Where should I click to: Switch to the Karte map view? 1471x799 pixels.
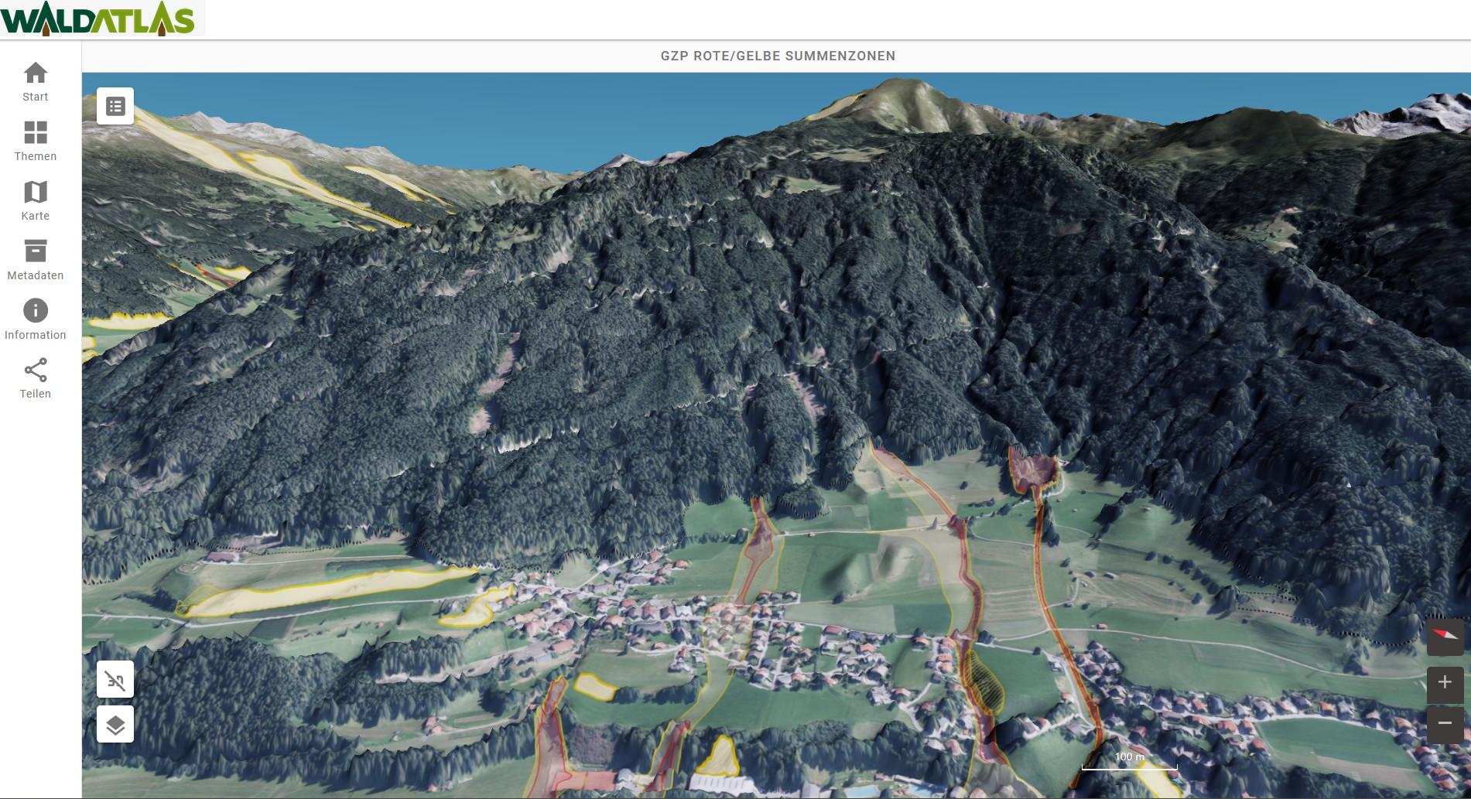(36, 201)
